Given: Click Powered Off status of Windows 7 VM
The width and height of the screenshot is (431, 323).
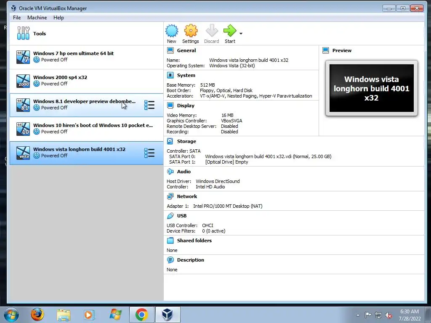Looking at the screenshot, I should point(54,60).
